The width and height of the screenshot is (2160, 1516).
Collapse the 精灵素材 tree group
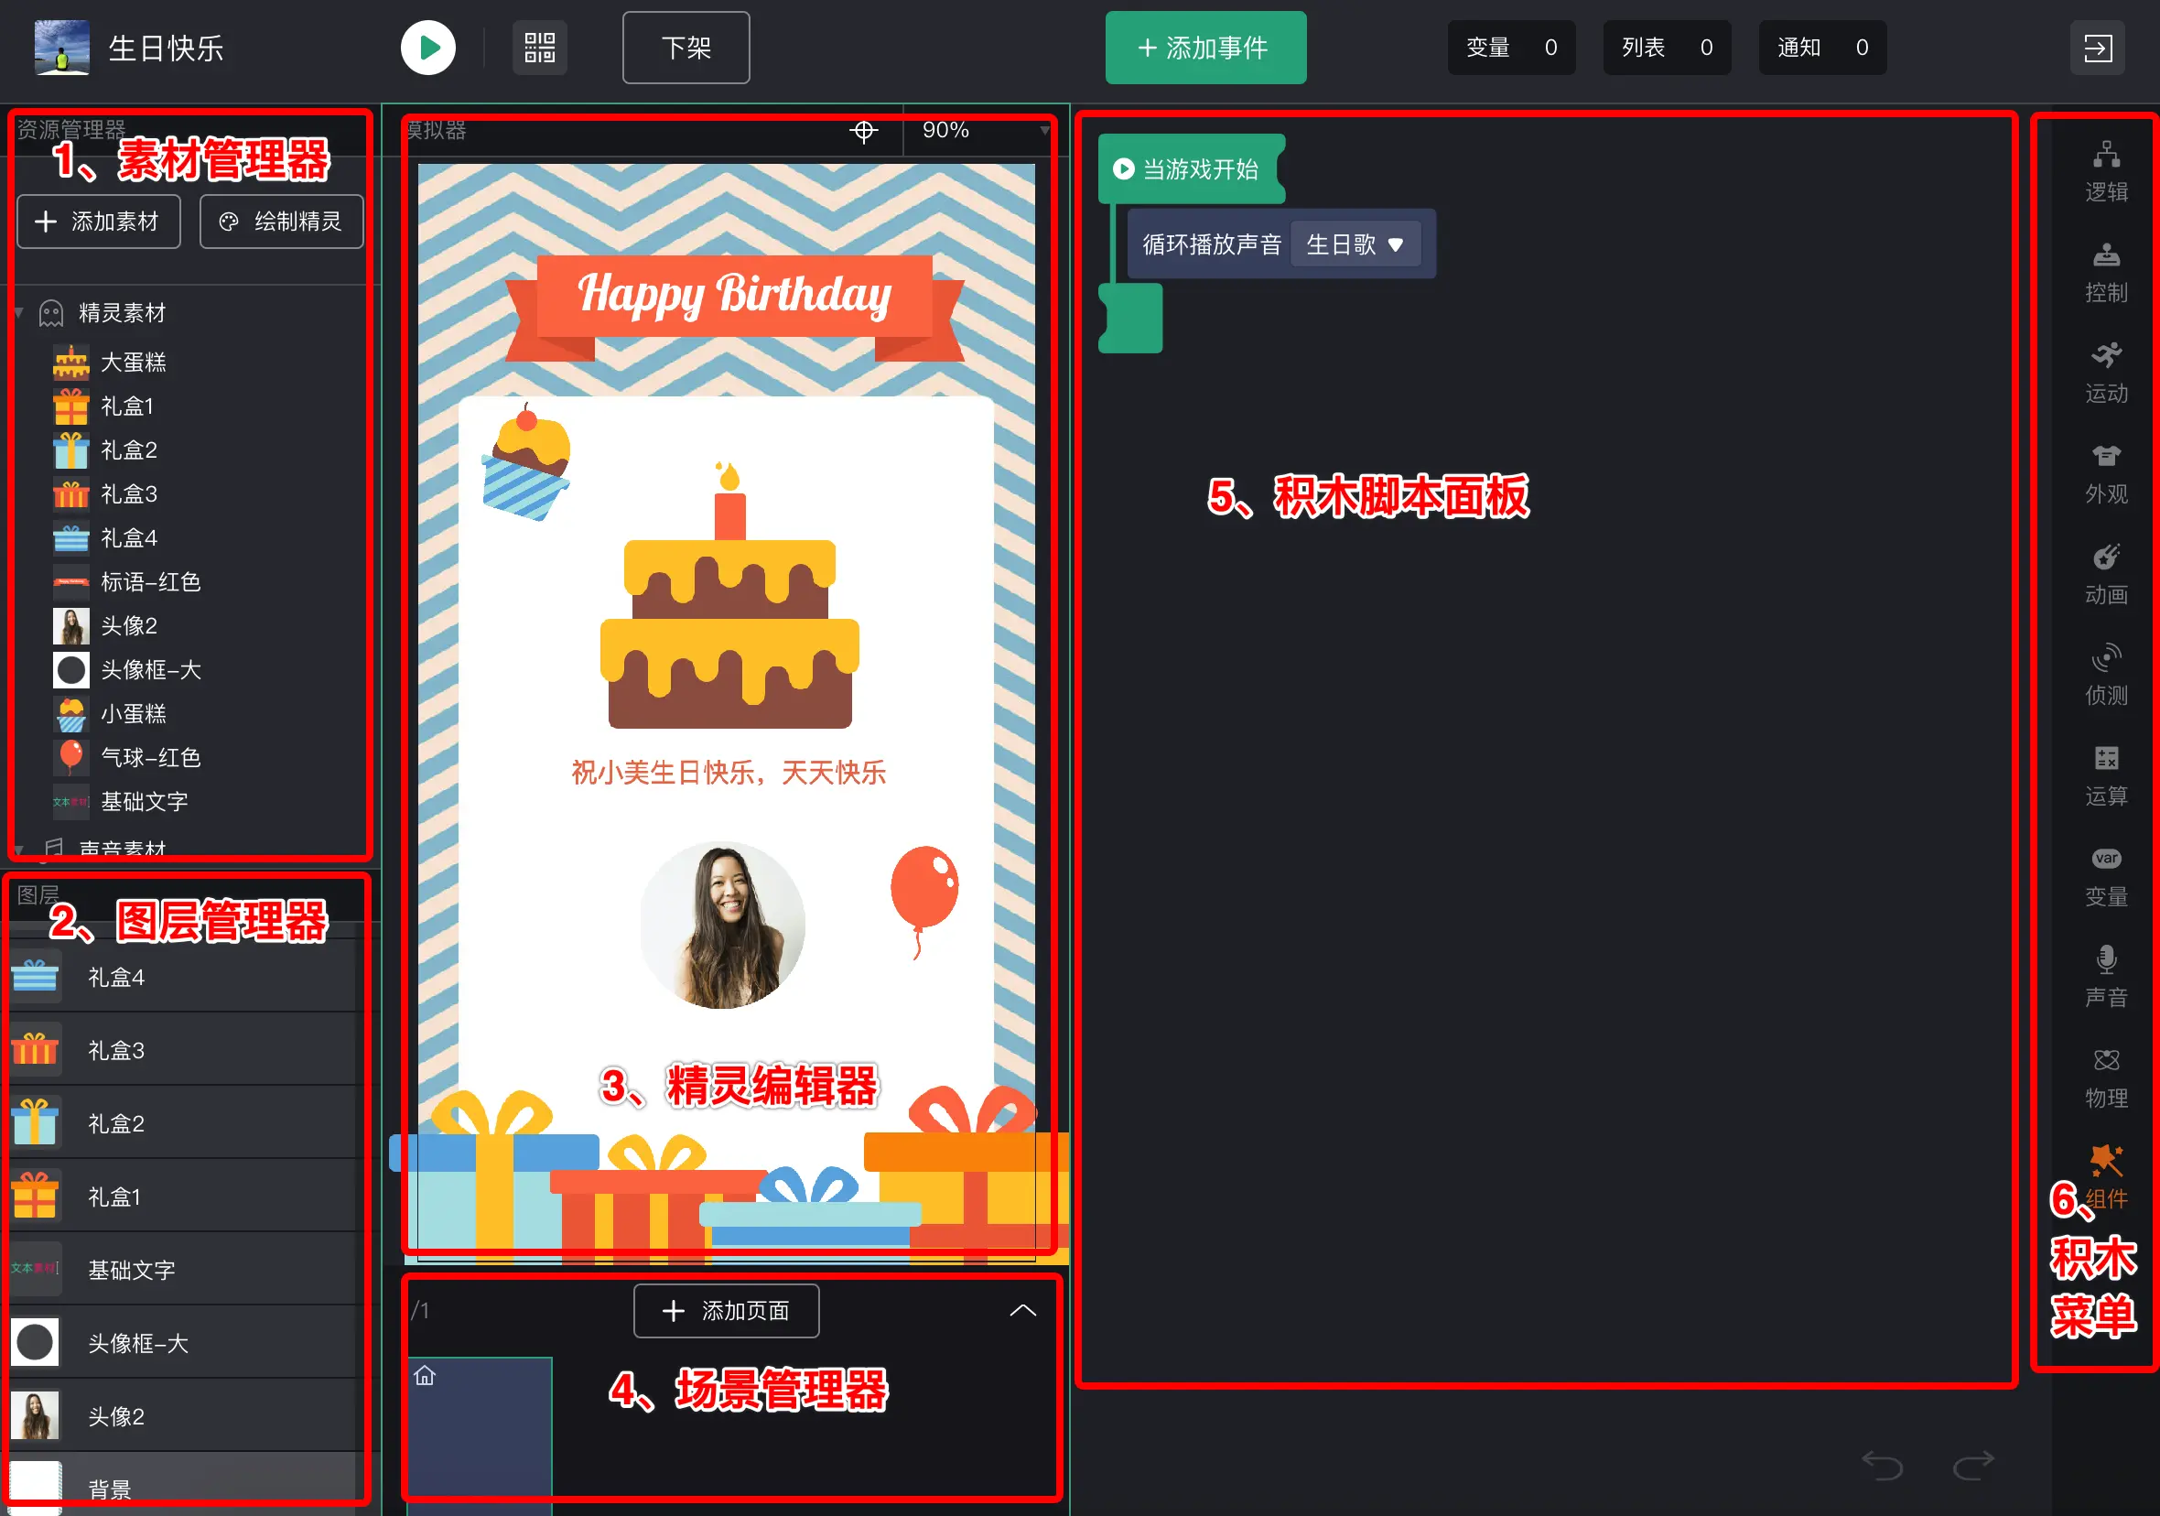point(19,312)
